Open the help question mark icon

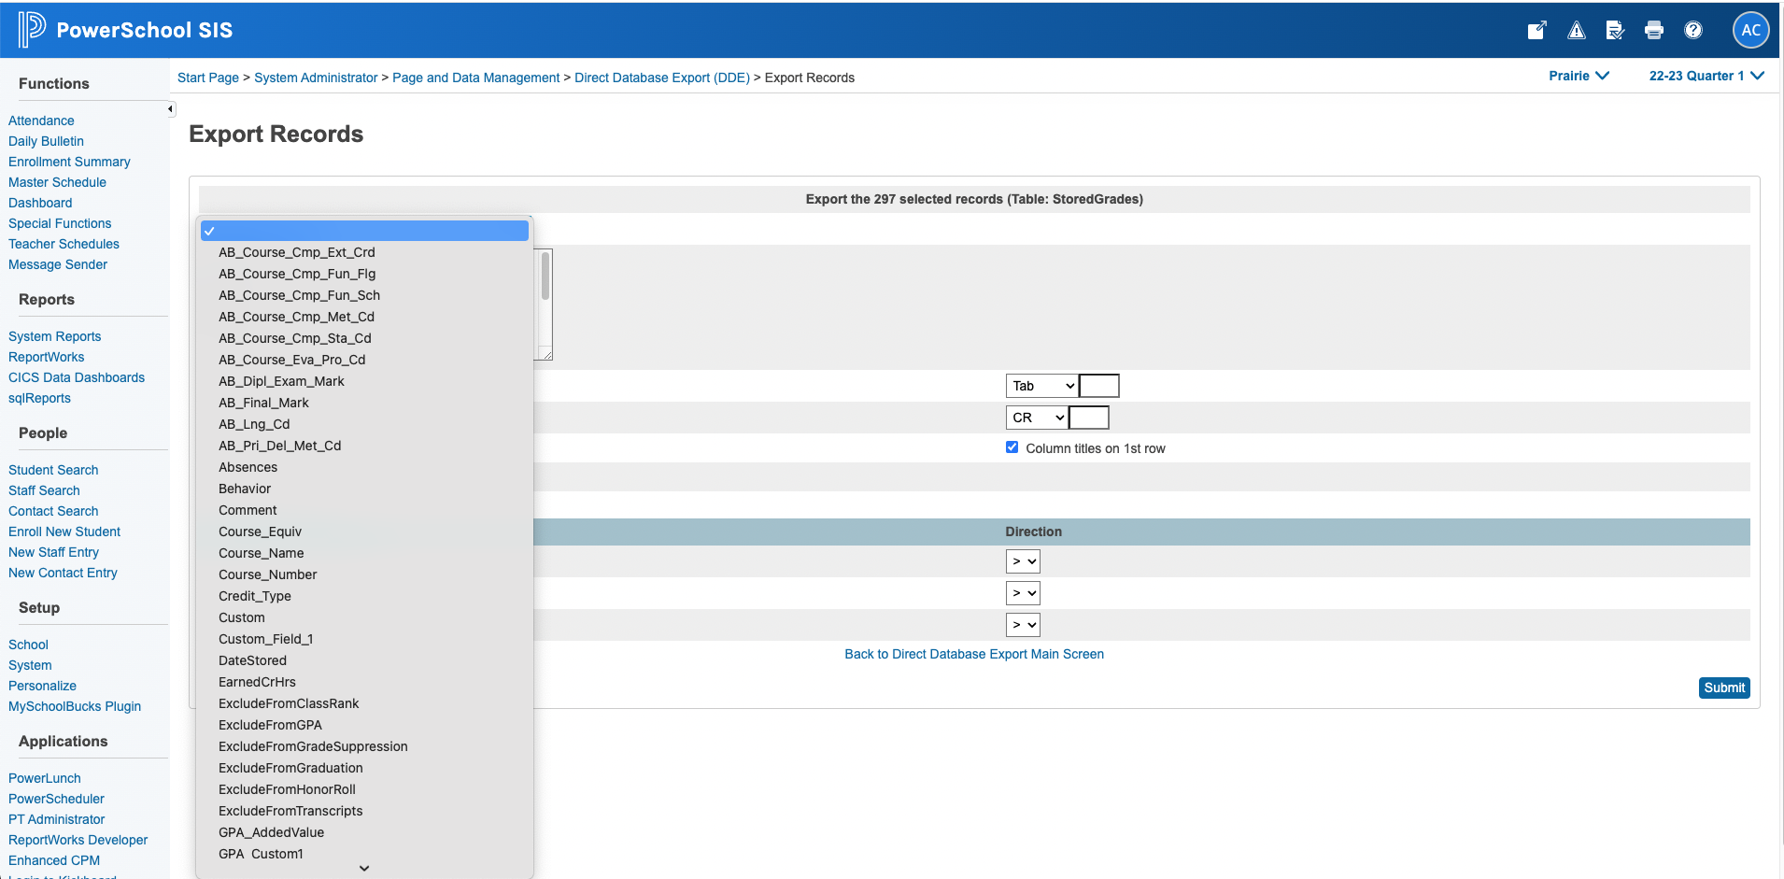[1693, 30]
